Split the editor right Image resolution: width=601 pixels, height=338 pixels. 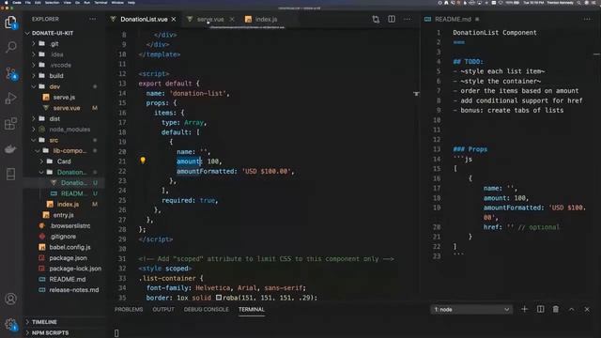pyautogui.click(x=392, y=19)
